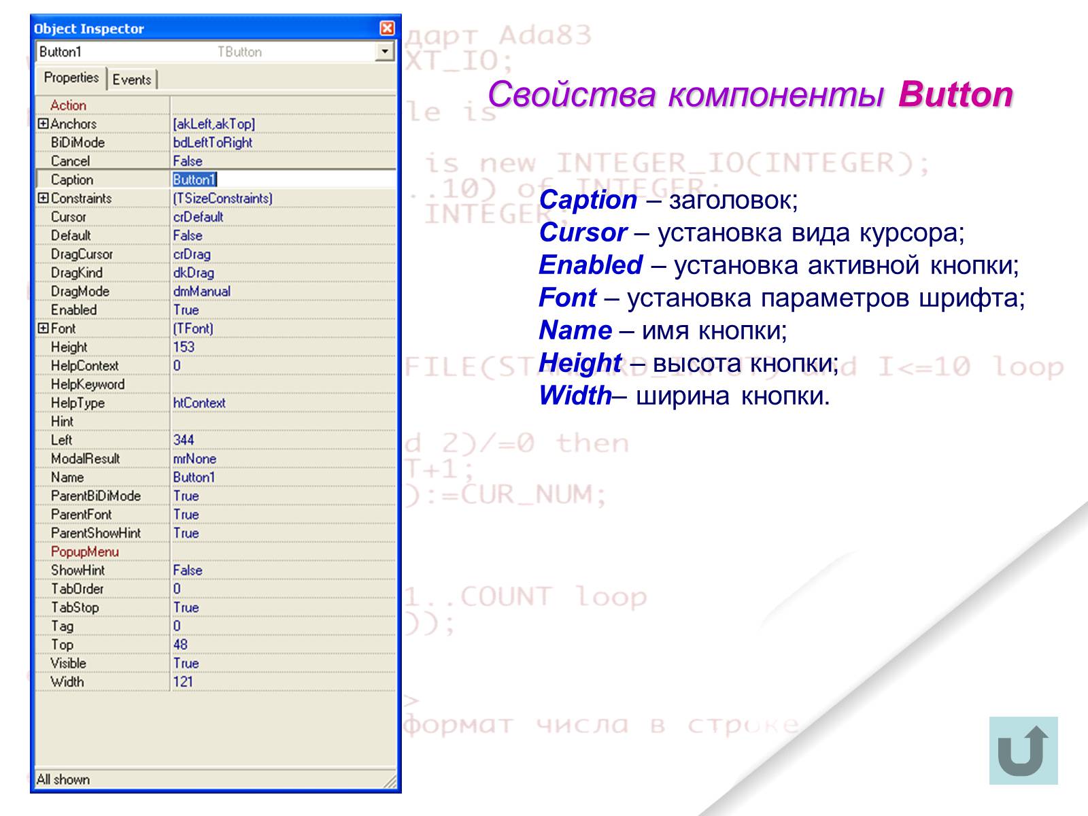Click the Width value 121
This screenshot has width=1088, height=816.
pos(183,681)
